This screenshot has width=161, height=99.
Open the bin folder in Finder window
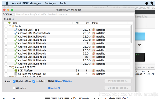140,36
